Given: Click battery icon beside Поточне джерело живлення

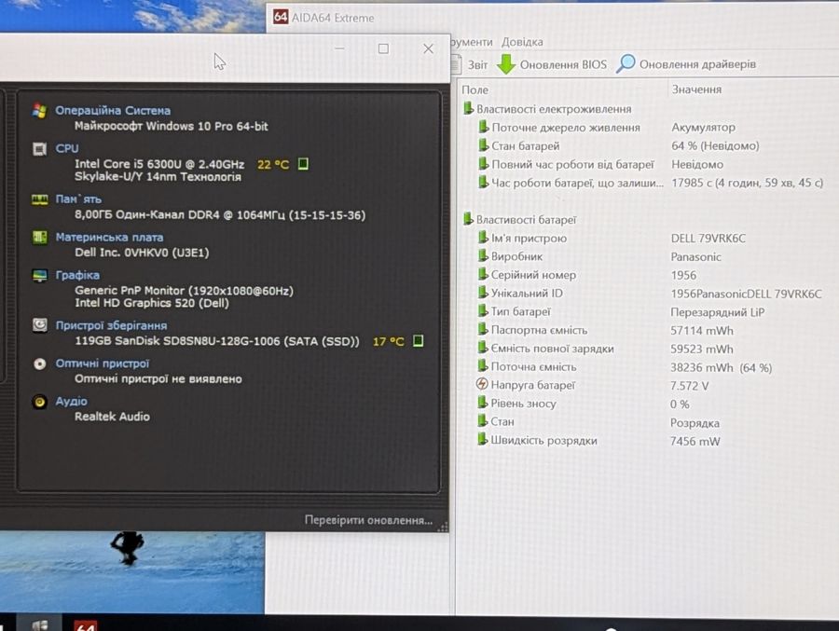Looking at the screenshot, I should [x=483, y=127].
